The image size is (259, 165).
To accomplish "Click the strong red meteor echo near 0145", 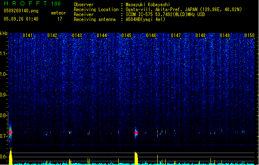I will (136, 133).
